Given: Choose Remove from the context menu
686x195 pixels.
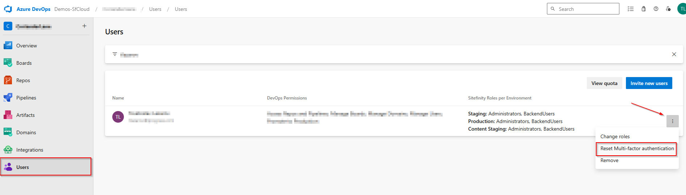Looking at the screenshot, I should pos(637,160).
